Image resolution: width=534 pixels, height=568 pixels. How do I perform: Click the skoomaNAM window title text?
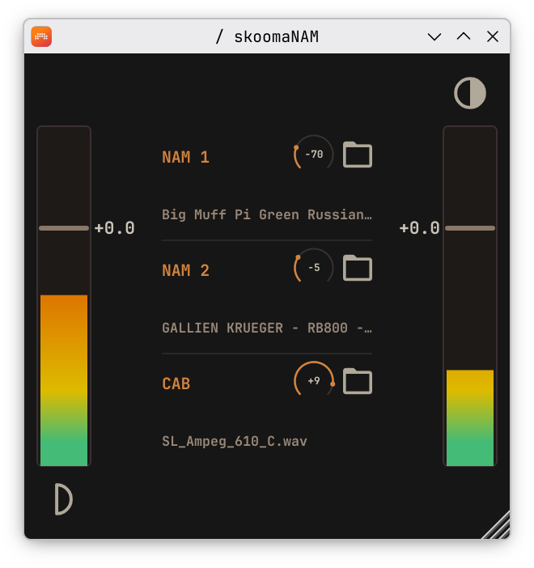click(x=267, y=36)
